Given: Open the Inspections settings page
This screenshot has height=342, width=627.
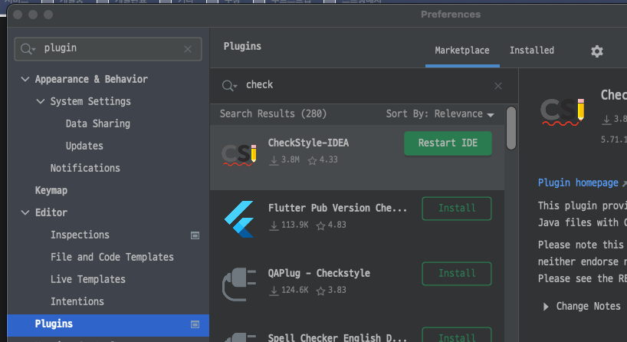Looking at the screenshot, I should pos(80,235).
